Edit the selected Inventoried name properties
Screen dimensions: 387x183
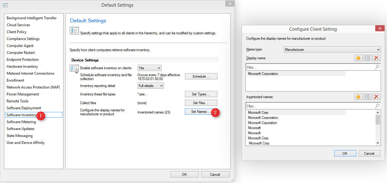pos(367,97)
